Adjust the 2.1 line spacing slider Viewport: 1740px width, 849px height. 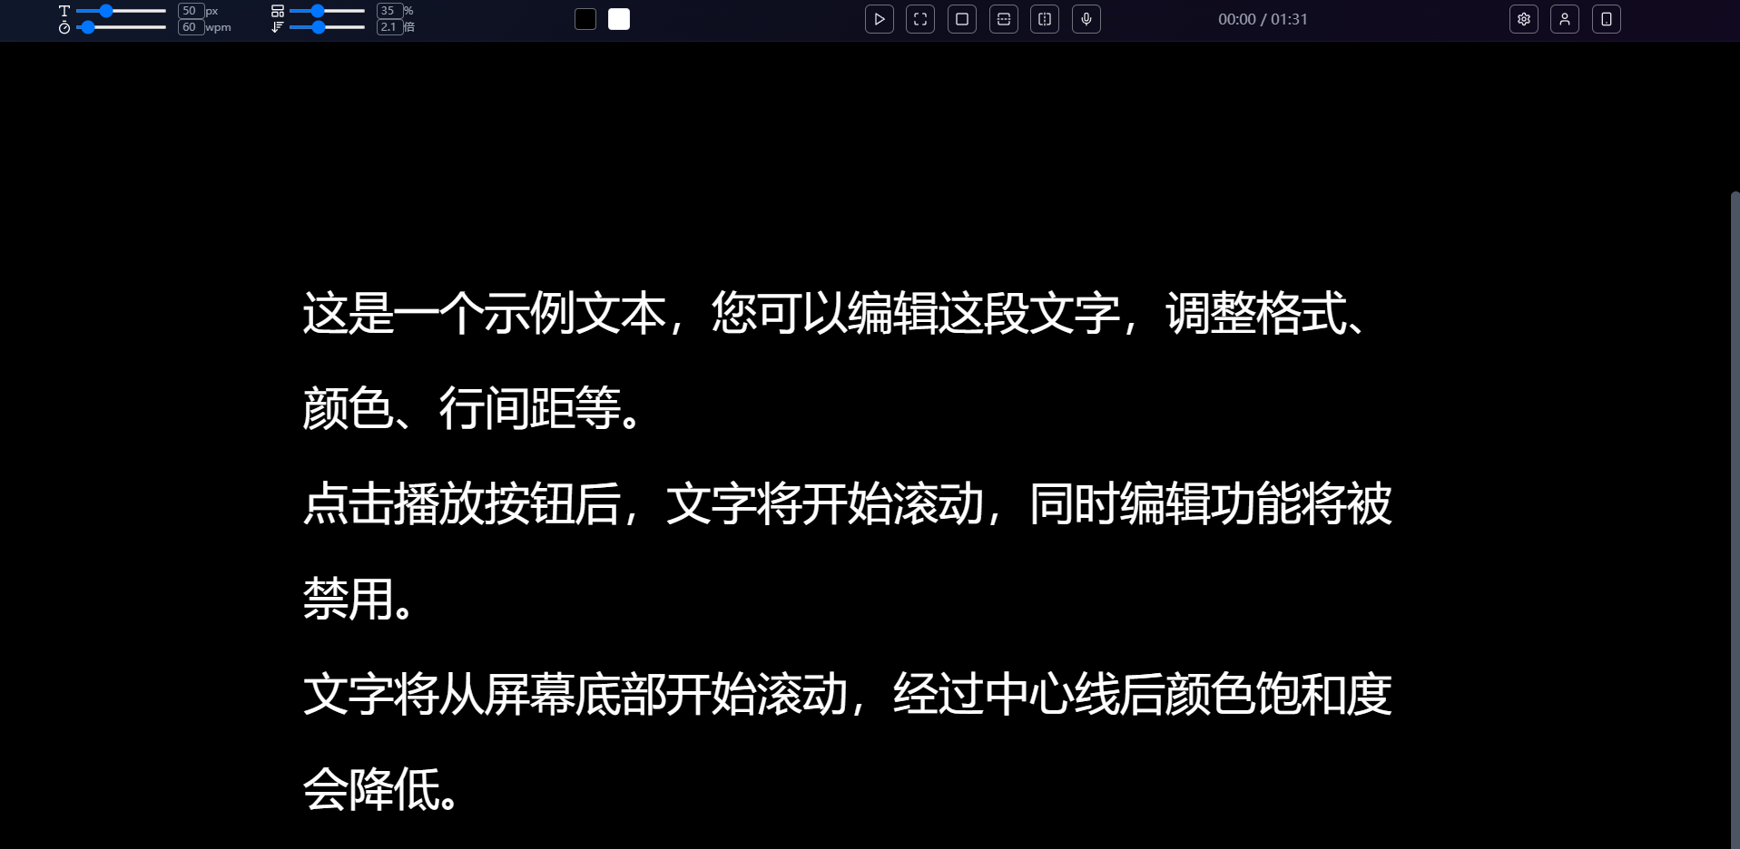tap(327, 27)
